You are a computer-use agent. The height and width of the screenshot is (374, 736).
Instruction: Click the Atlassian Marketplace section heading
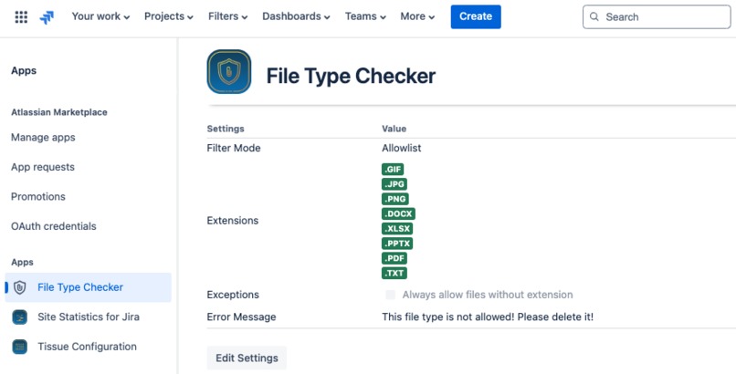tap(59, 112)
